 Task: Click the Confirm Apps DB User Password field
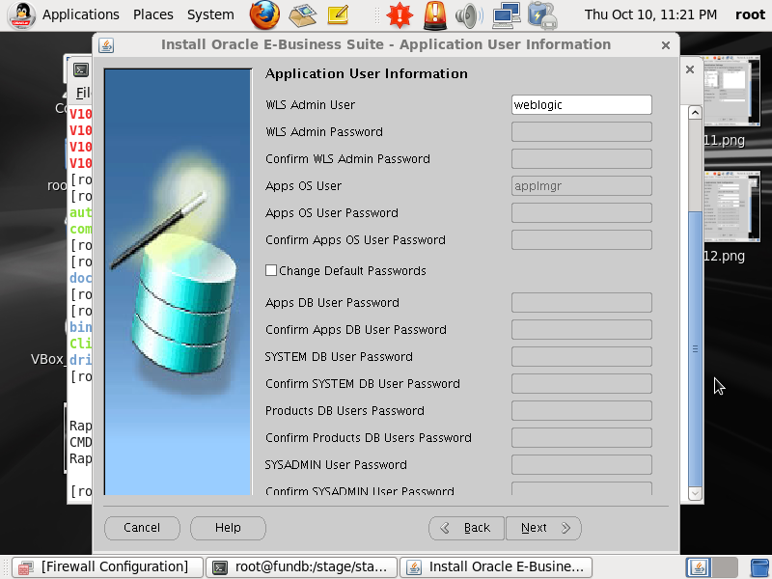pos(582,330)
